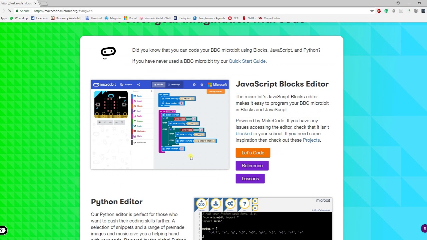Click the Python editor Help question-mark icon
The height and width of the screenshot is (240, 427).
(x=245, y=204)
